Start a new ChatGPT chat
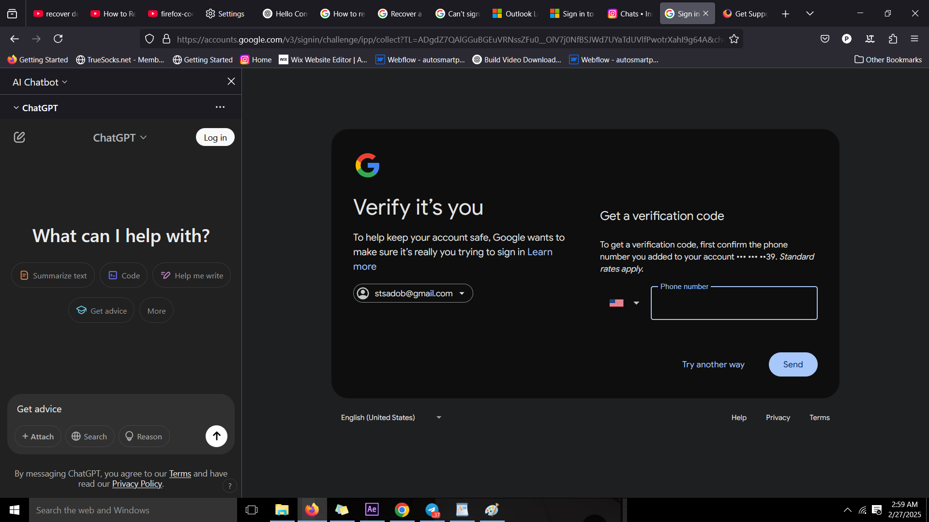 (19, 137)
